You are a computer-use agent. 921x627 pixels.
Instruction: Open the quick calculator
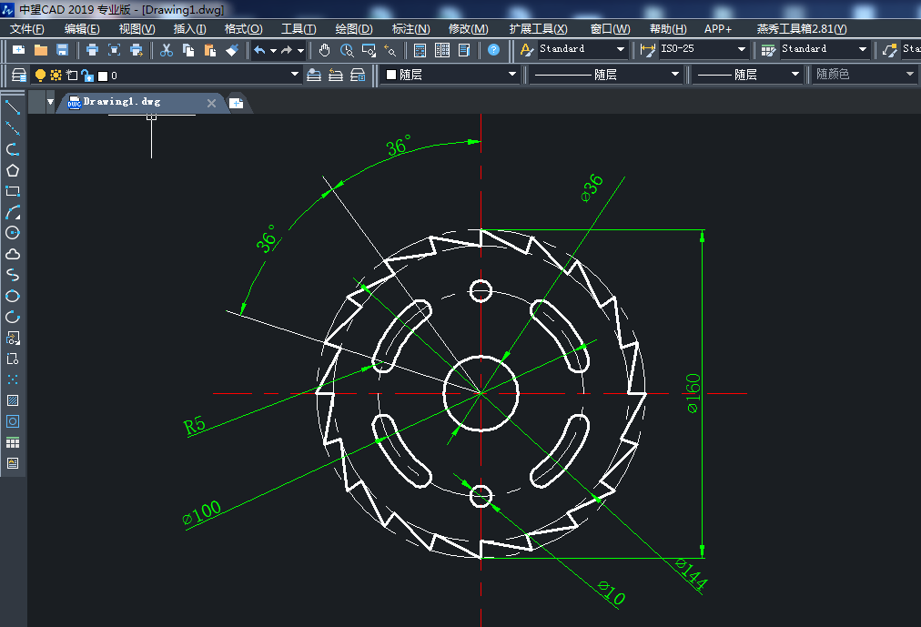point(420,50)
